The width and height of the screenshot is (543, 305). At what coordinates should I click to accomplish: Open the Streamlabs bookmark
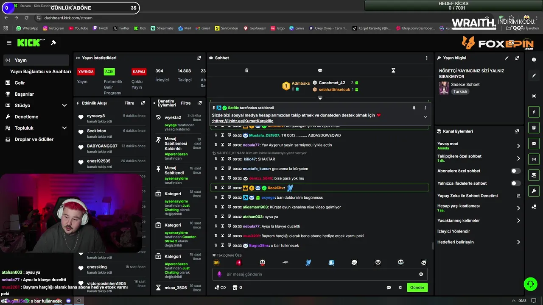coord(162,28)
